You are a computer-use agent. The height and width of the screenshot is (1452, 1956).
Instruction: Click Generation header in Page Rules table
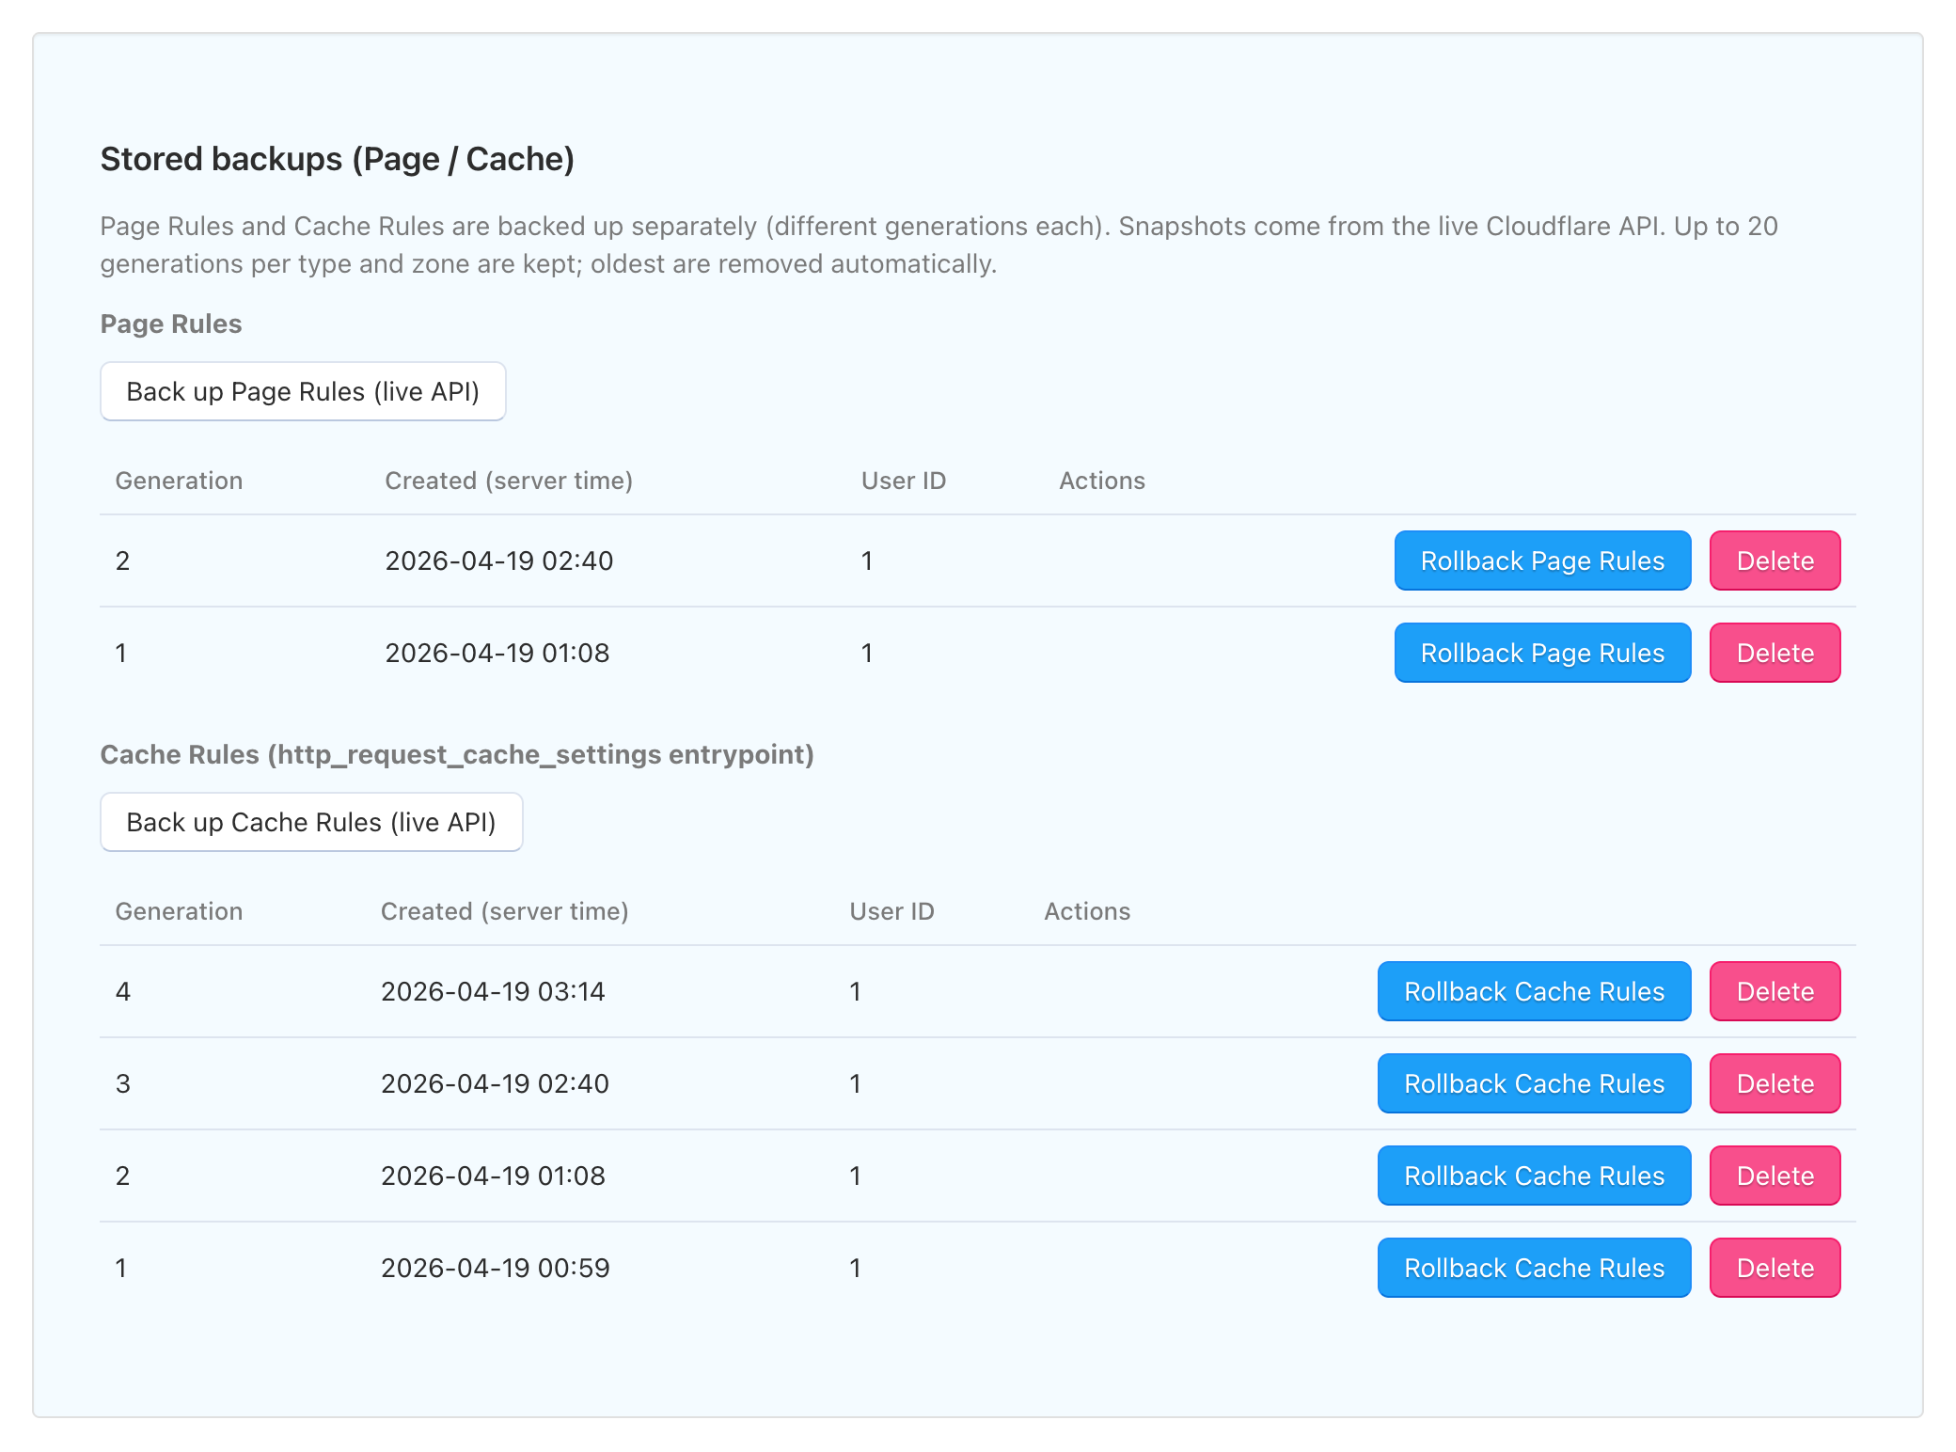(179, 481)
